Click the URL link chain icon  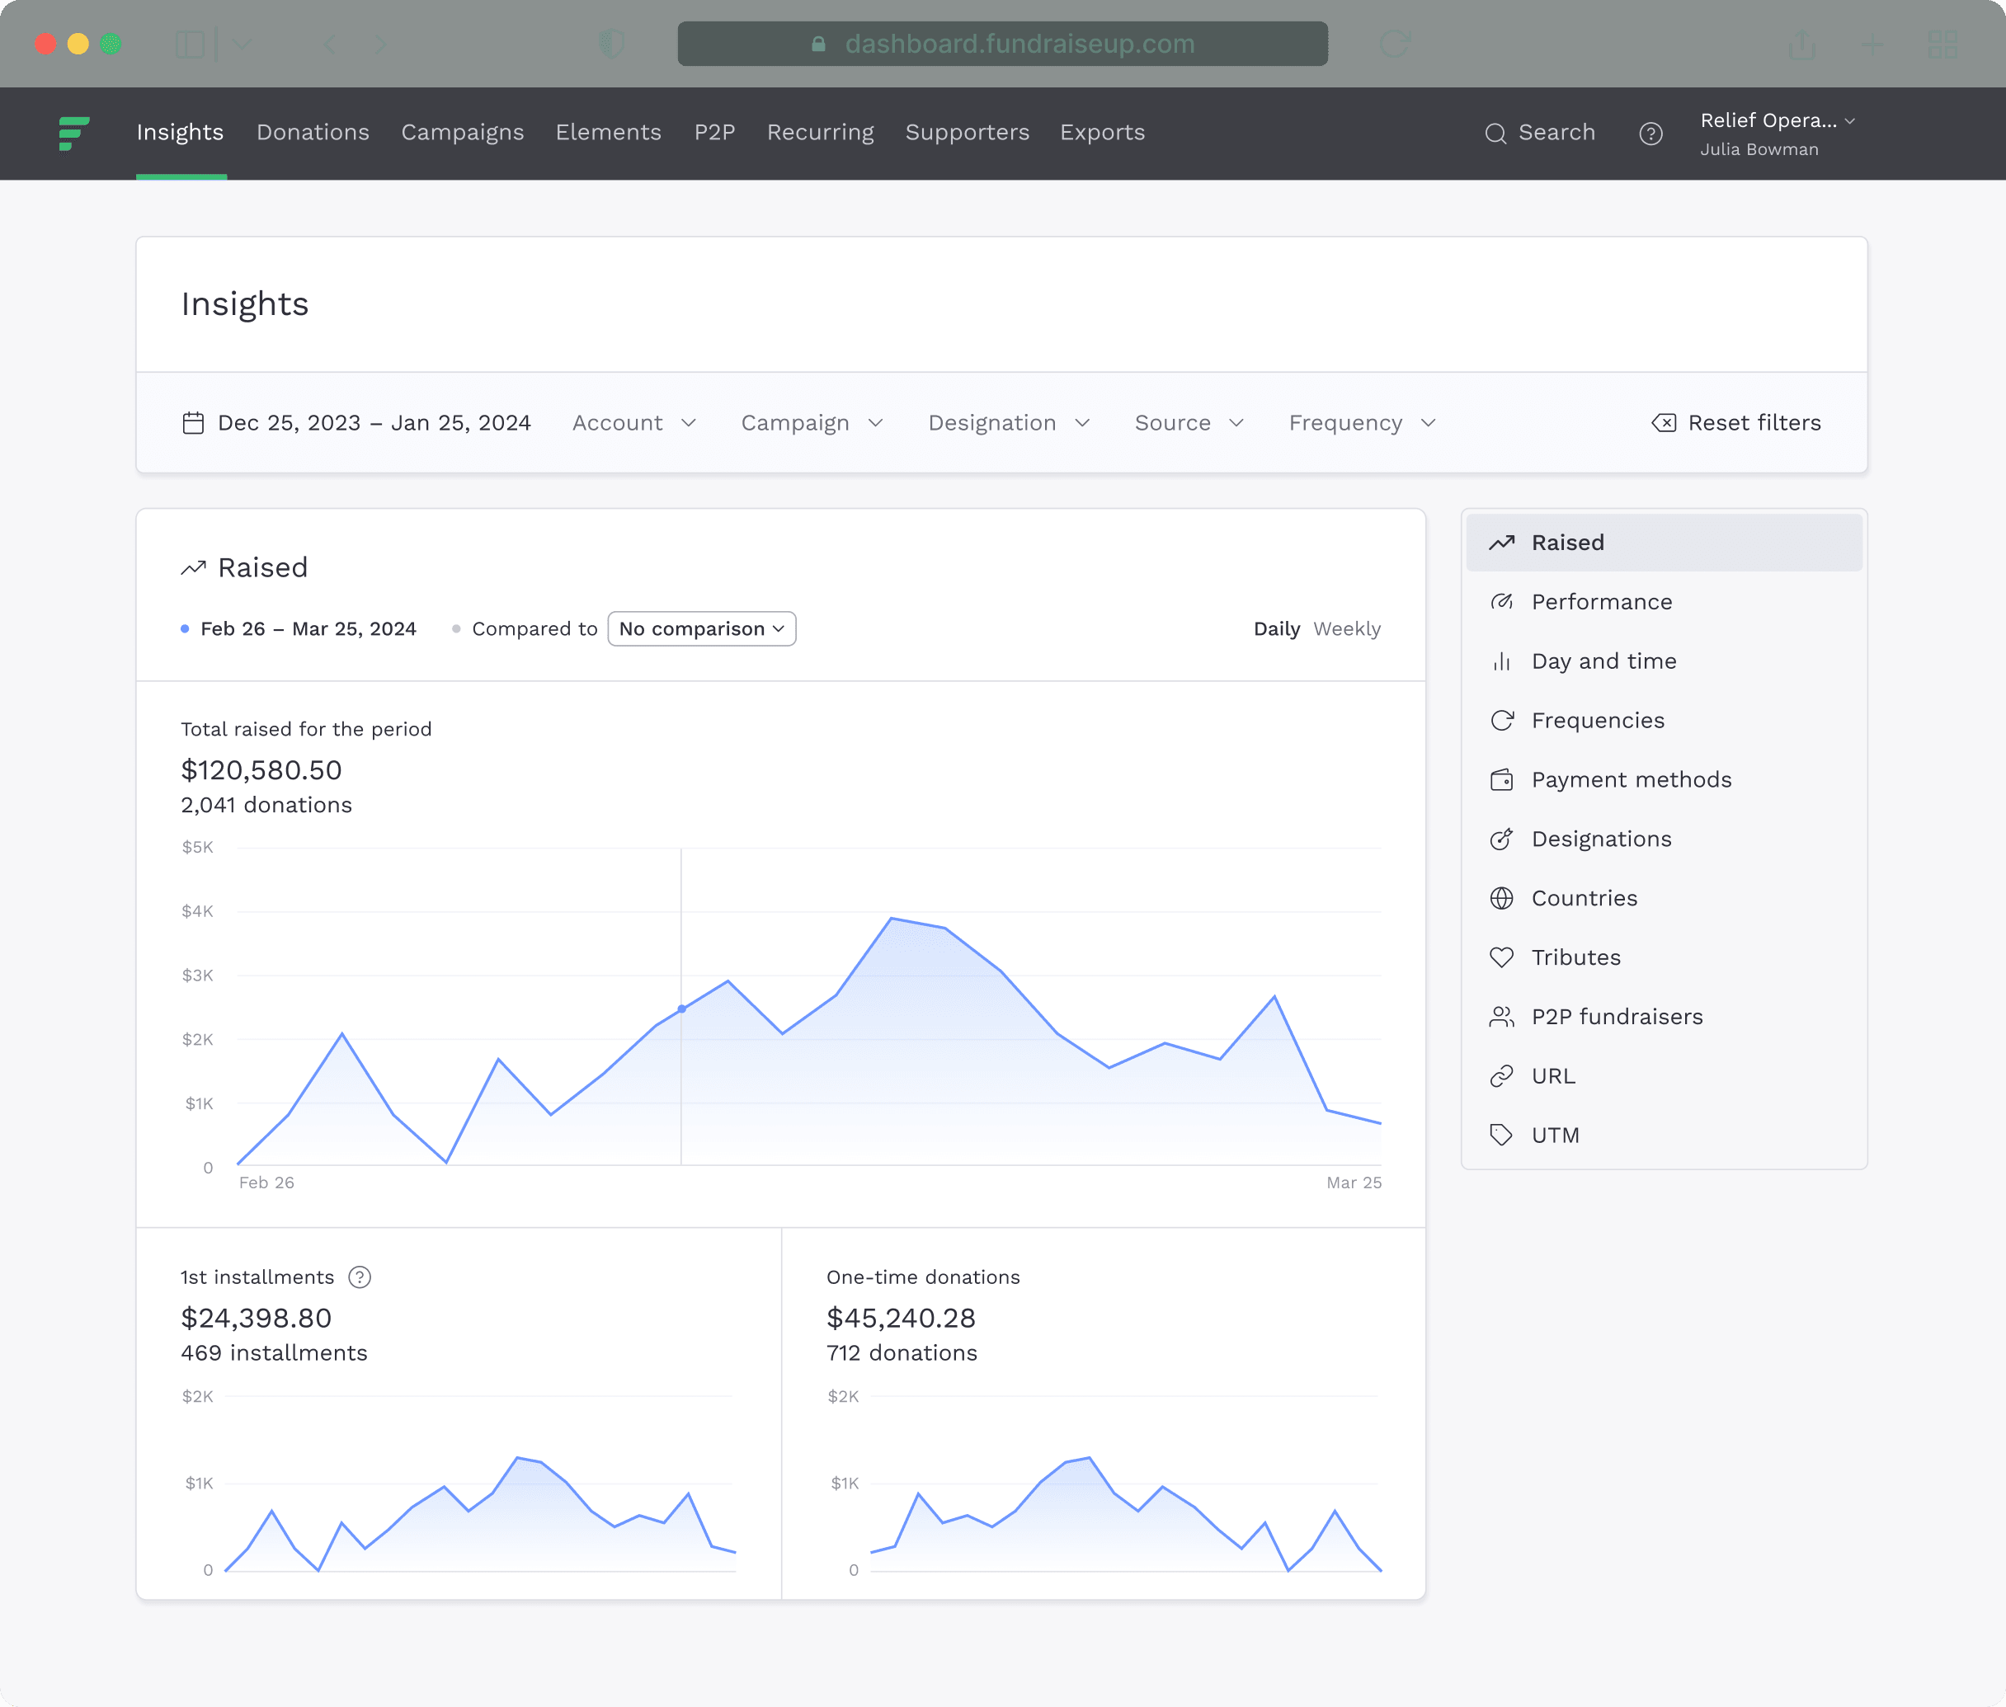1502,1076
